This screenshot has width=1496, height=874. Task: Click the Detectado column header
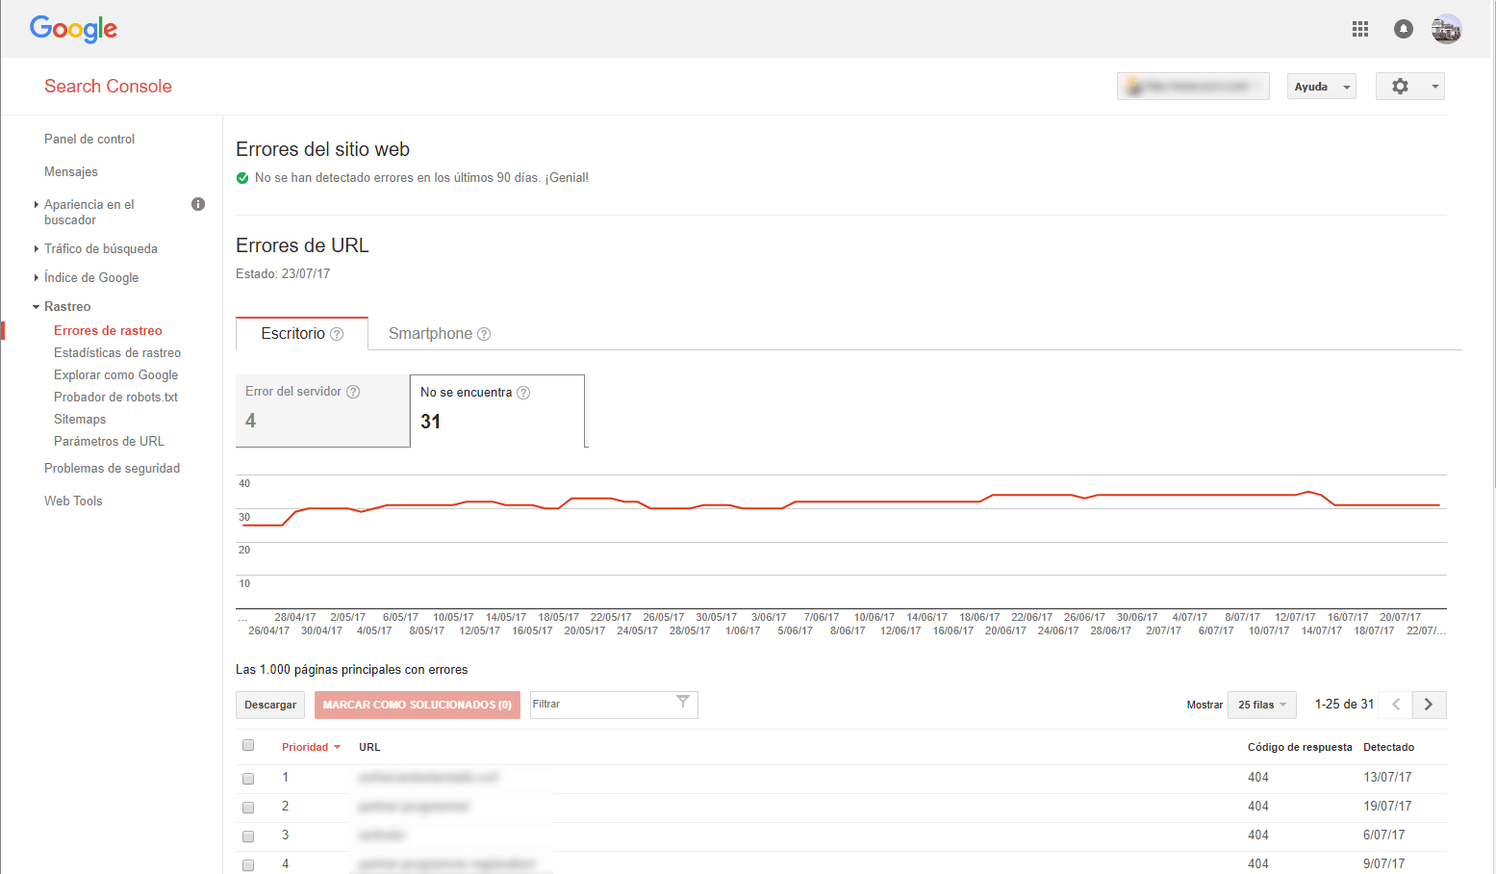point(1388,747)
